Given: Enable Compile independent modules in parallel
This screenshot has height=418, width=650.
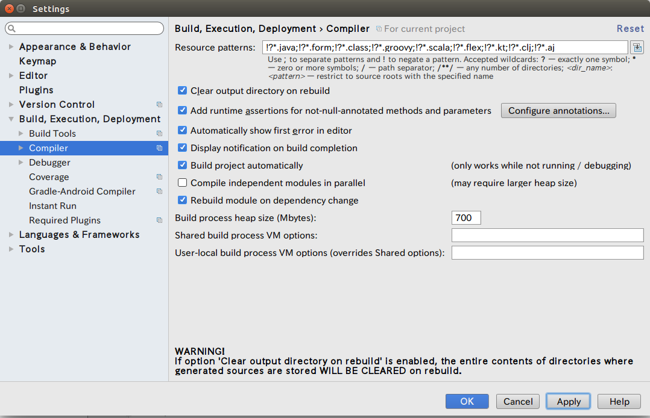Looking at the screenshot, I should pos(182,182).
